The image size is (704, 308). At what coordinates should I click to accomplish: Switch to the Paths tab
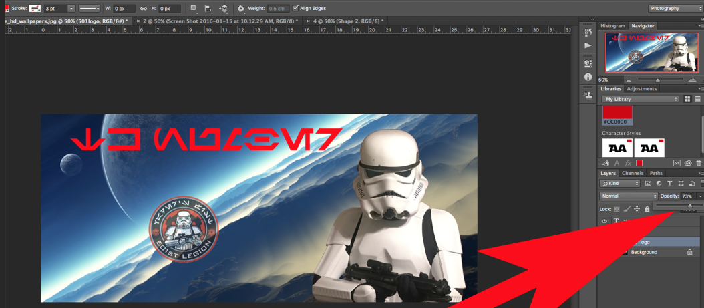pos(656,173)
